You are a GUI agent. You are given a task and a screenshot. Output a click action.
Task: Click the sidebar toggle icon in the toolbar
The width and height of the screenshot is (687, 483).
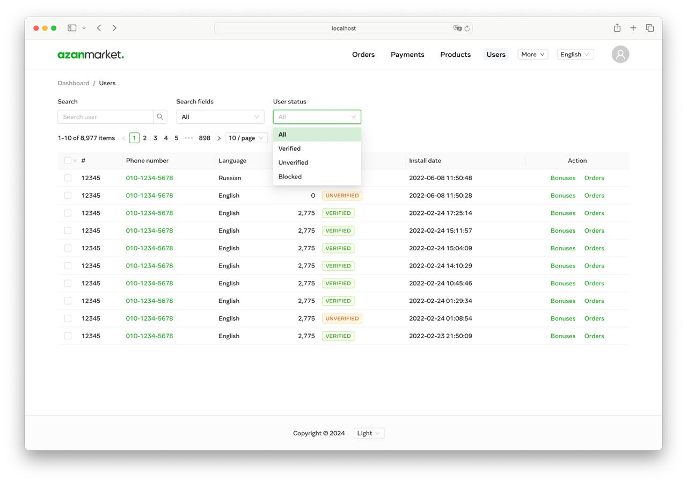(72, 27)
